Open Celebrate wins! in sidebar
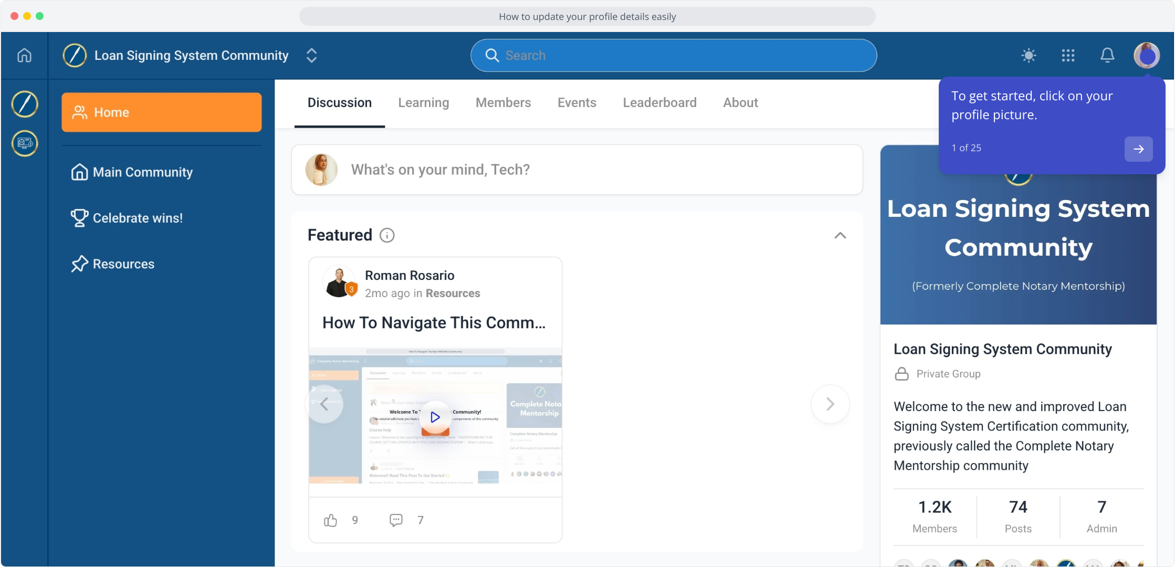1175x567 pixels. (x=127, y=218)
